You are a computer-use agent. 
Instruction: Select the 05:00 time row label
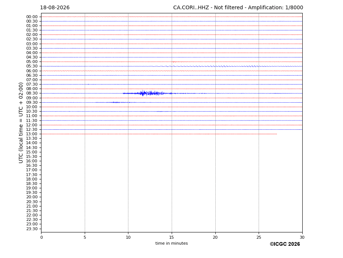tap(32, 62)
